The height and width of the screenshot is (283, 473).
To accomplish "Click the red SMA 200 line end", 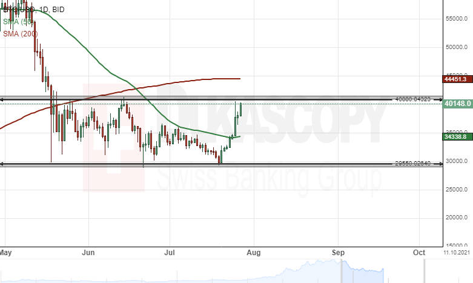I will 240,79.
